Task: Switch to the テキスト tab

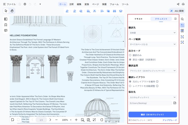Action: point(138,19)
